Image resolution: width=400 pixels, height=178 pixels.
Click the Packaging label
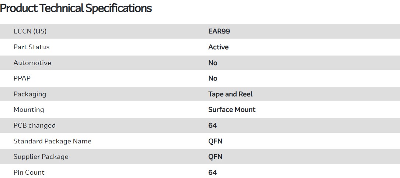(x=29, y=94)
